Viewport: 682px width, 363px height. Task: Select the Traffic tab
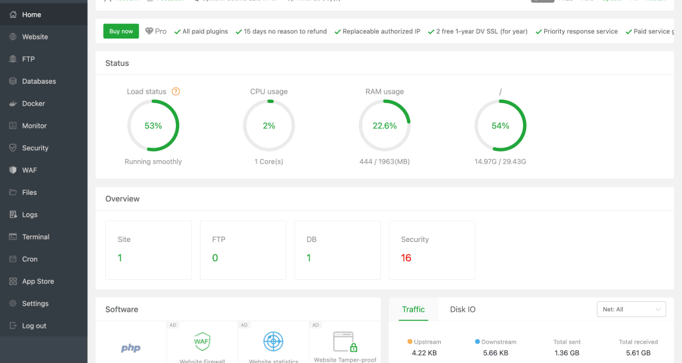pyautogui.click(x=413, y=309)
